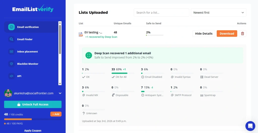
Task: Click the List column header
Action: [x=81, y=23]
